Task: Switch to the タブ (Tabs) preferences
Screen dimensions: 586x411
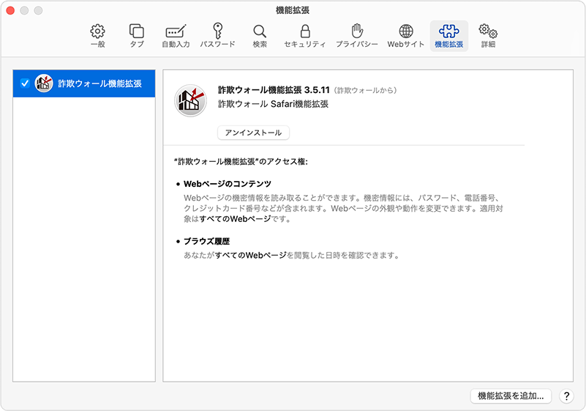Action: coord(137,36)
